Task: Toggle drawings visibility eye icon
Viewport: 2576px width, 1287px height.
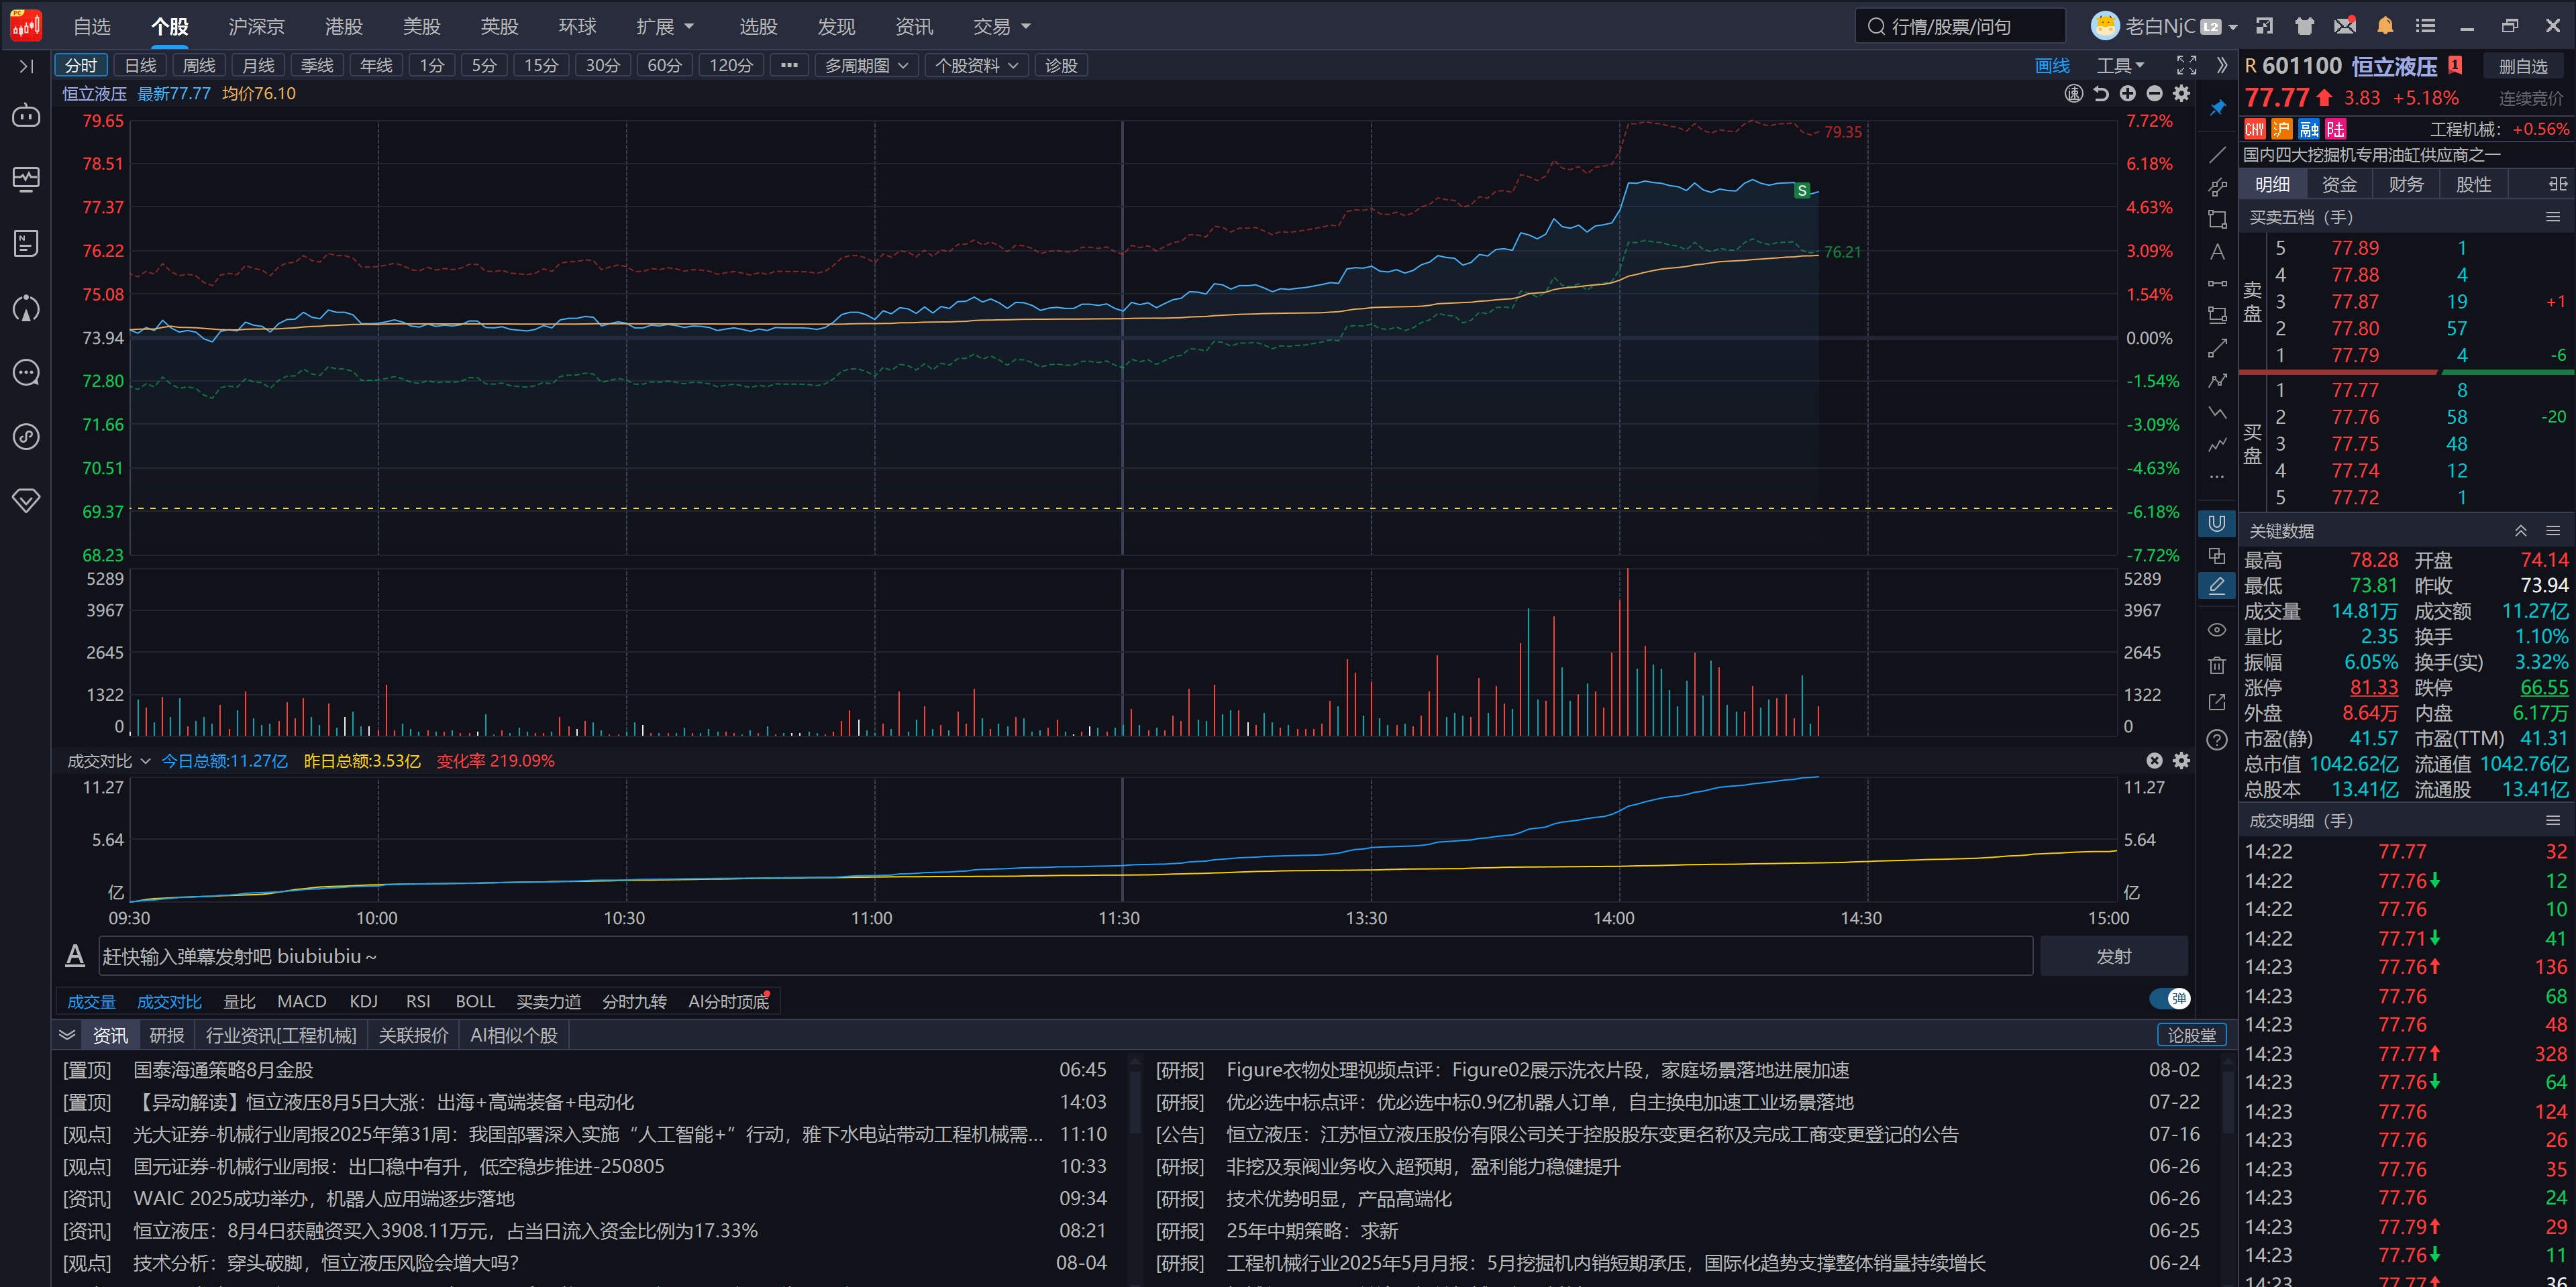Action: pyautogui.click(x=2217, y=630)
